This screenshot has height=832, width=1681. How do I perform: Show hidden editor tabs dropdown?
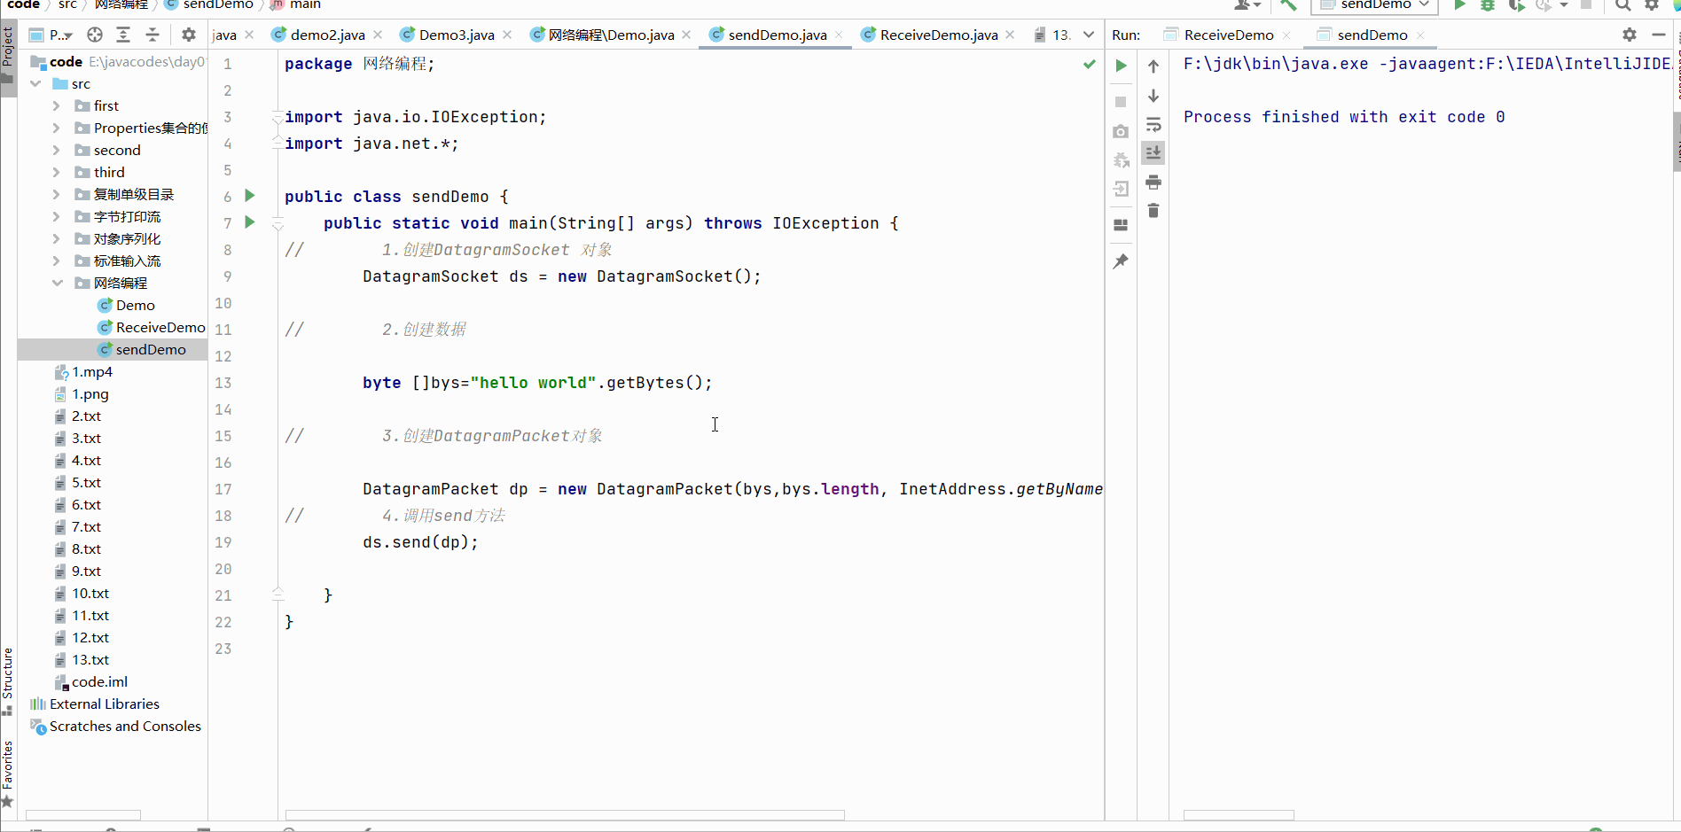tap(1089, 35)
